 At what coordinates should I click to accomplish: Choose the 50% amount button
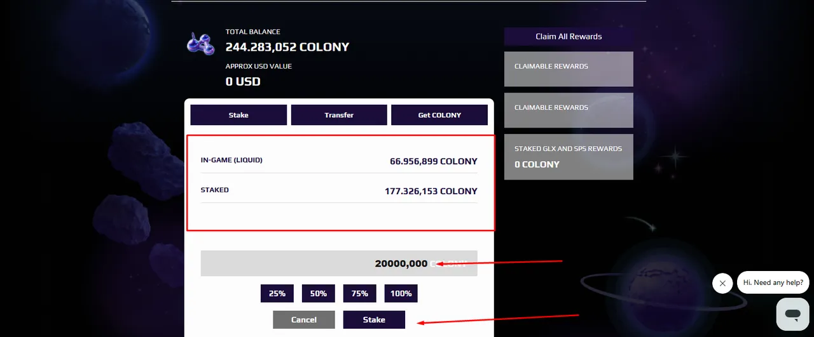click(x=319, y=293)
